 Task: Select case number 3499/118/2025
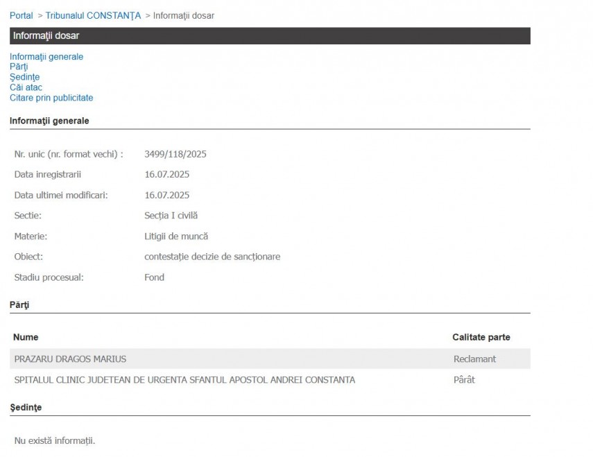[175, 154]
